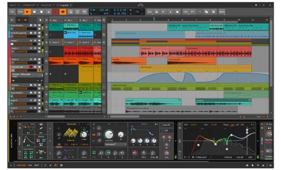Click the wavetable Index knob

point(84,134)
